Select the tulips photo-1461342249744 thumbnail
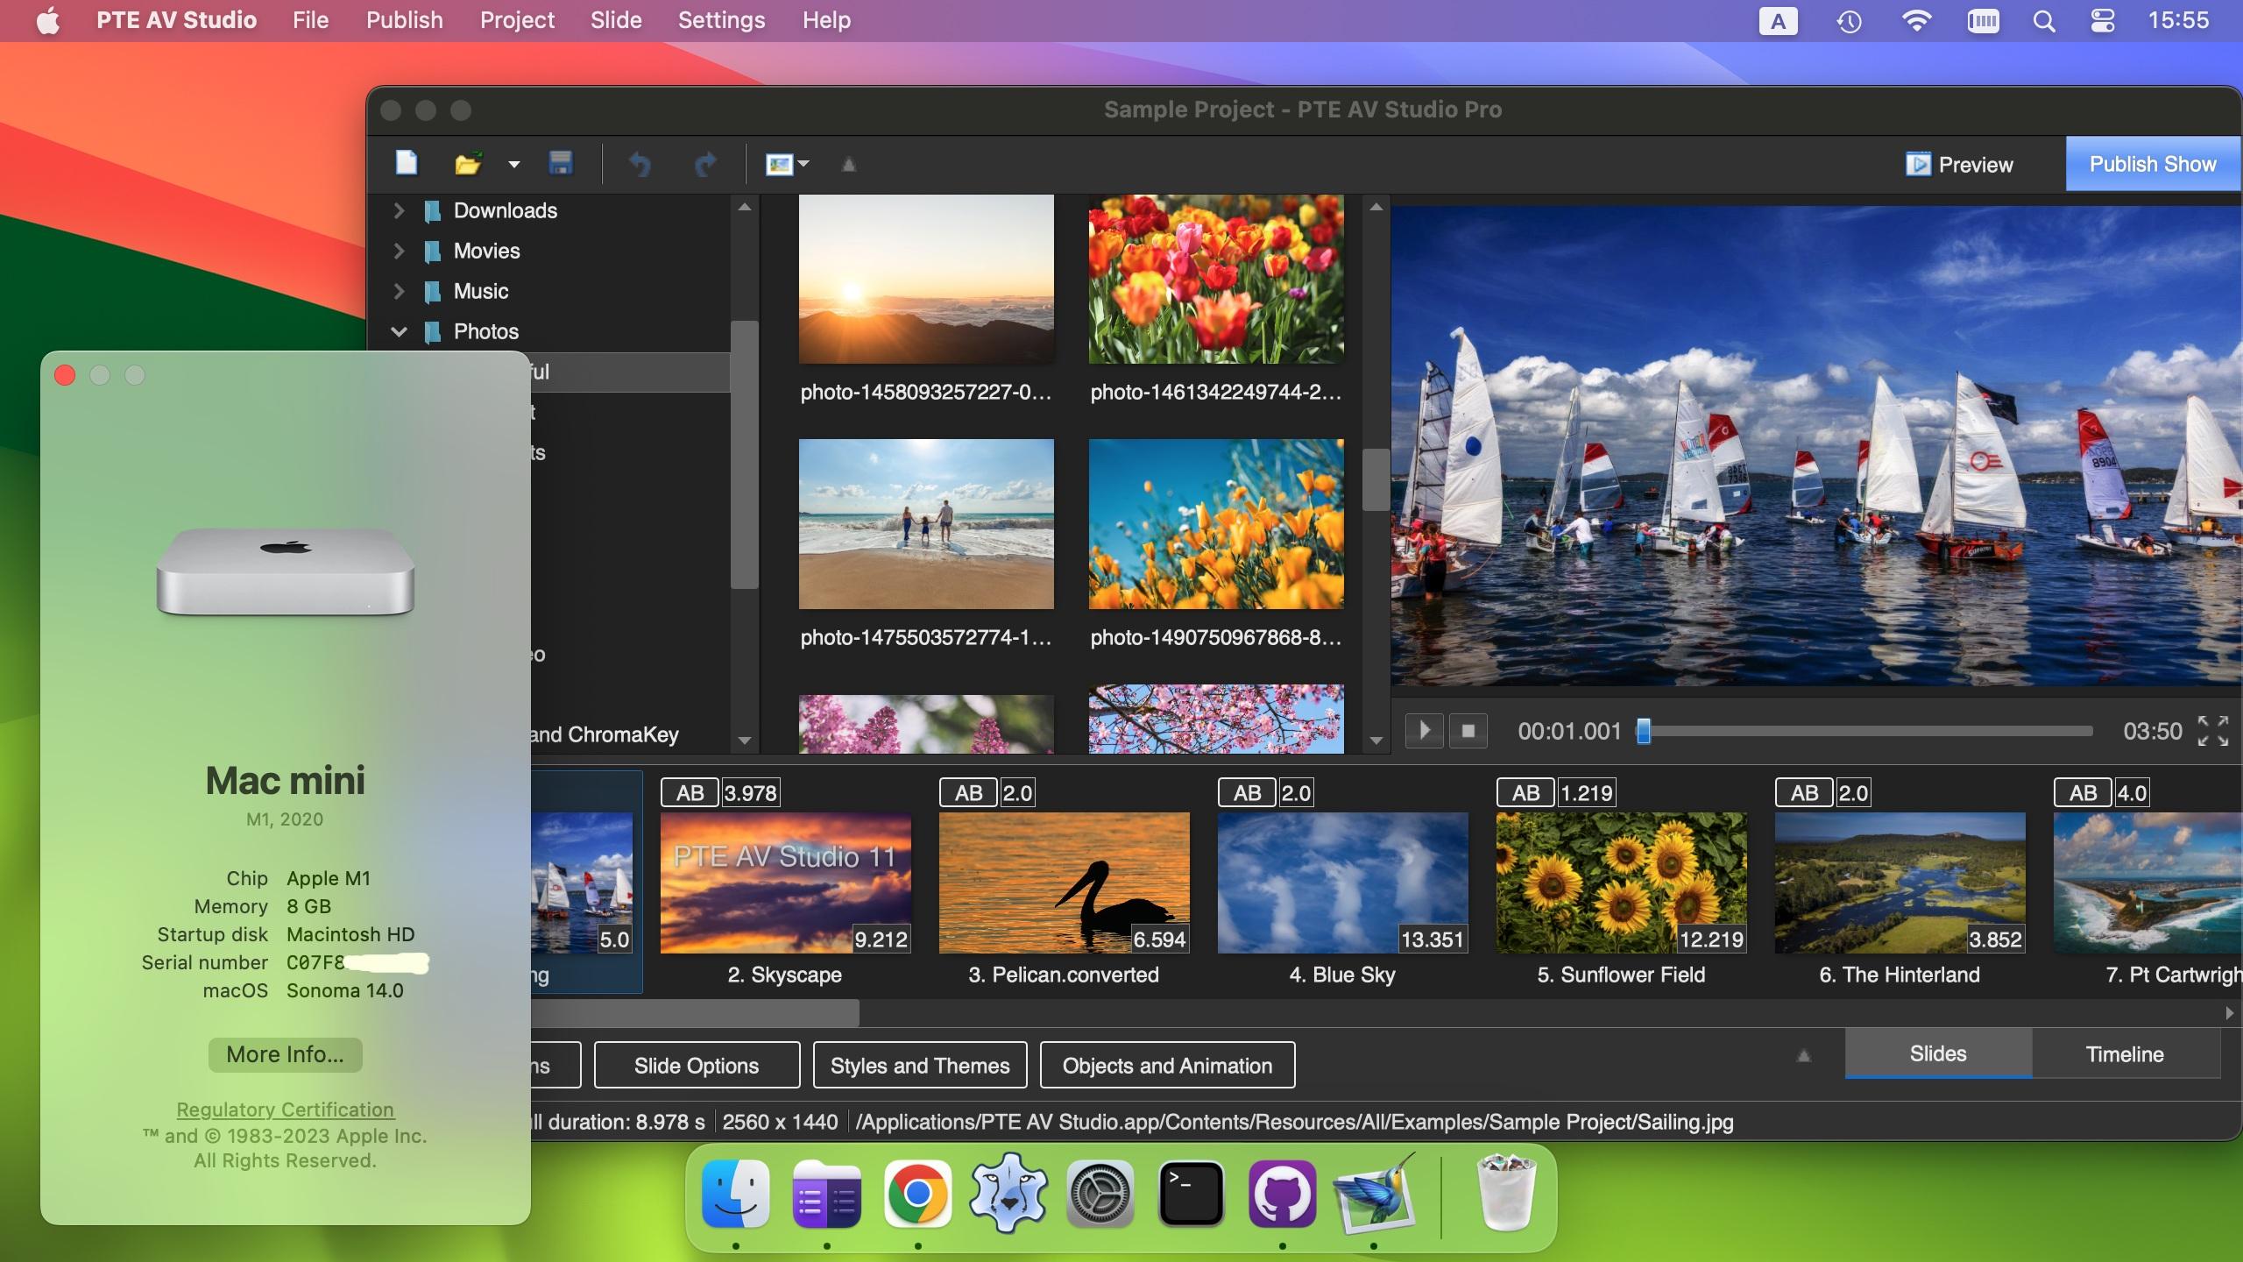The image size is (2243, 1262). (1216, 279)
